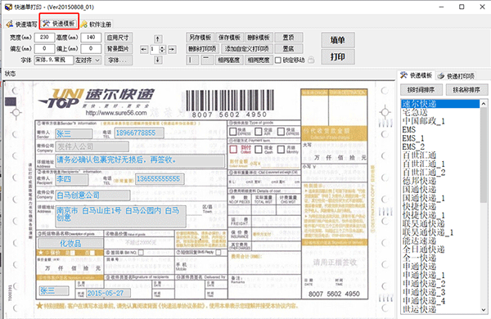Select goods name field 化妆品
The height and width of the screenshot is (319, 491).
click(70, 243)
